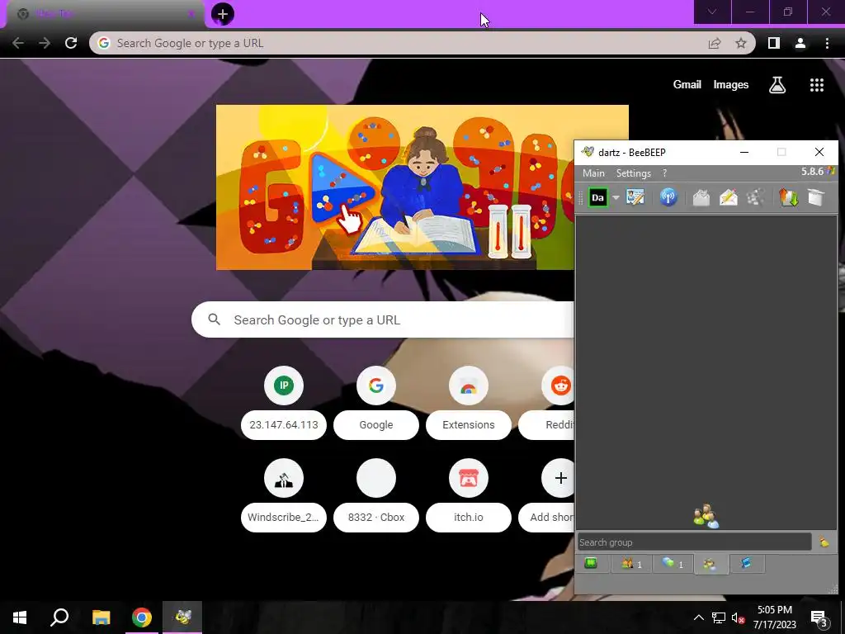This screenshot has width=845, height=634.
Task: Open BeeBEEP question mark help menu
Action: pyautogui.click(x=664, y=173)
